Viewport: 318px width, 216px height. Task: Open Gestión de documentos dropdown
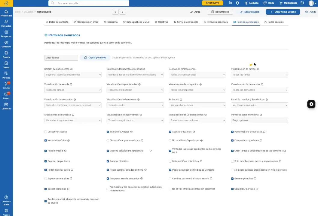pos(73,75)
